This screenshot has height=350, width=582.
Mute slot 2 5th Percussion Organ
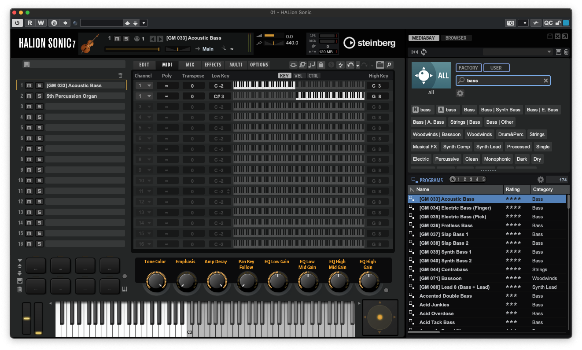29,96
